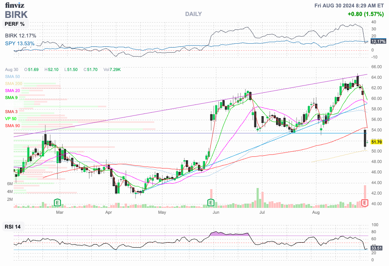Click the RSI 14 panel label

[12, 227]
